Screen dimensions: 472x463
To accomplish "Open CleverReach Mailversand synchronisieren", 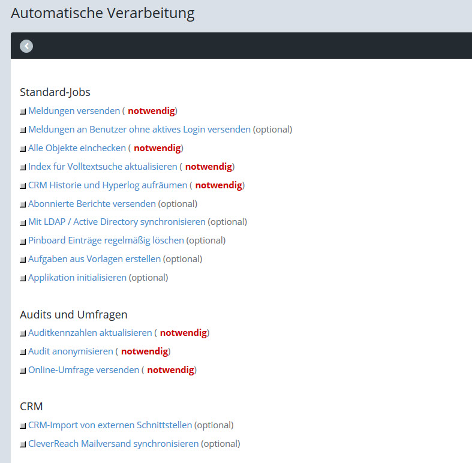I will tap(113, 444).
